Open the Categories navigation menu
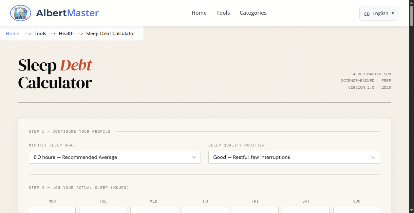 pyautogui.click(x=253, y=13)
